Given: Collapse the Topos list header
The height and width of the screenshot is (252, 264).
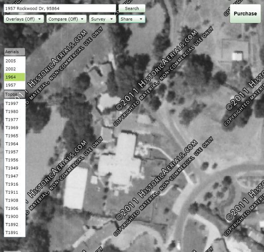Looking at the screenshot, I should (x=14, y=95).
